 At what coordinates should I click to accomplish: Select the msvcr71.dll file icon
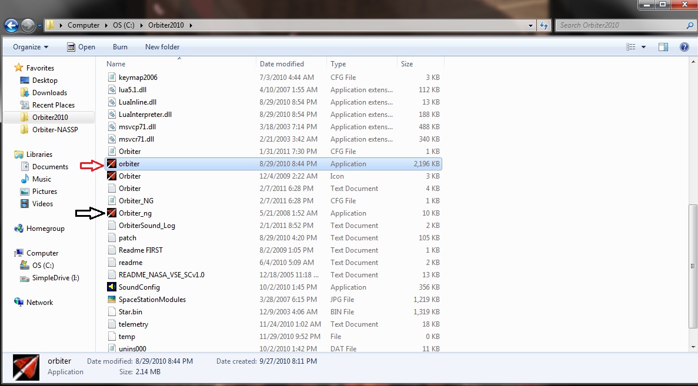tap(112, 139)
